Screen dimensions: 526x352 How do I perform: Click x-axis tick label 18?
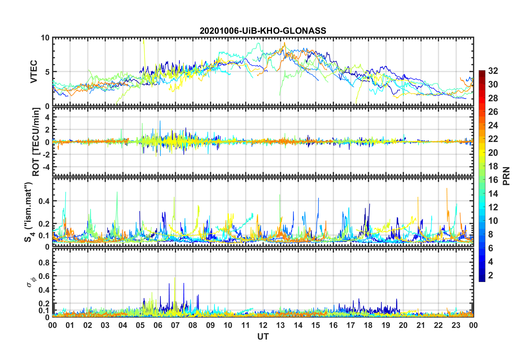(368, 325)
